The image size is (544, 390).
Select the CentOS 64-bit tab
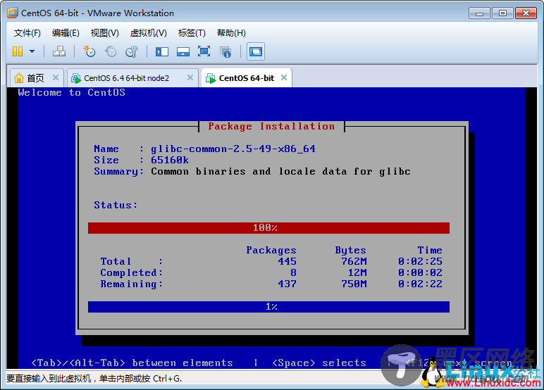point(247,78)
